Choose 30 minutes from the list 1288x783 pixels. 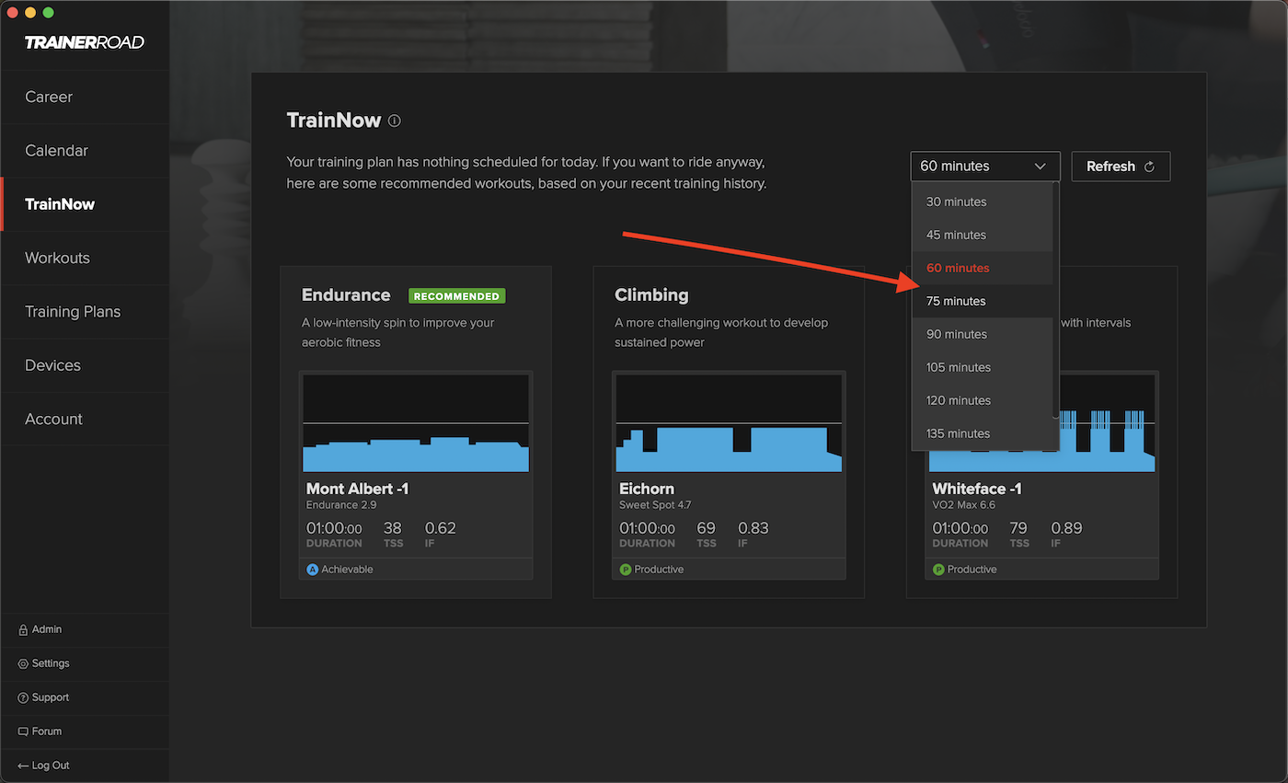coord(982,202)
